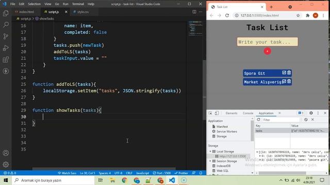Open Chrome three-dot menu

coord(323,15)
